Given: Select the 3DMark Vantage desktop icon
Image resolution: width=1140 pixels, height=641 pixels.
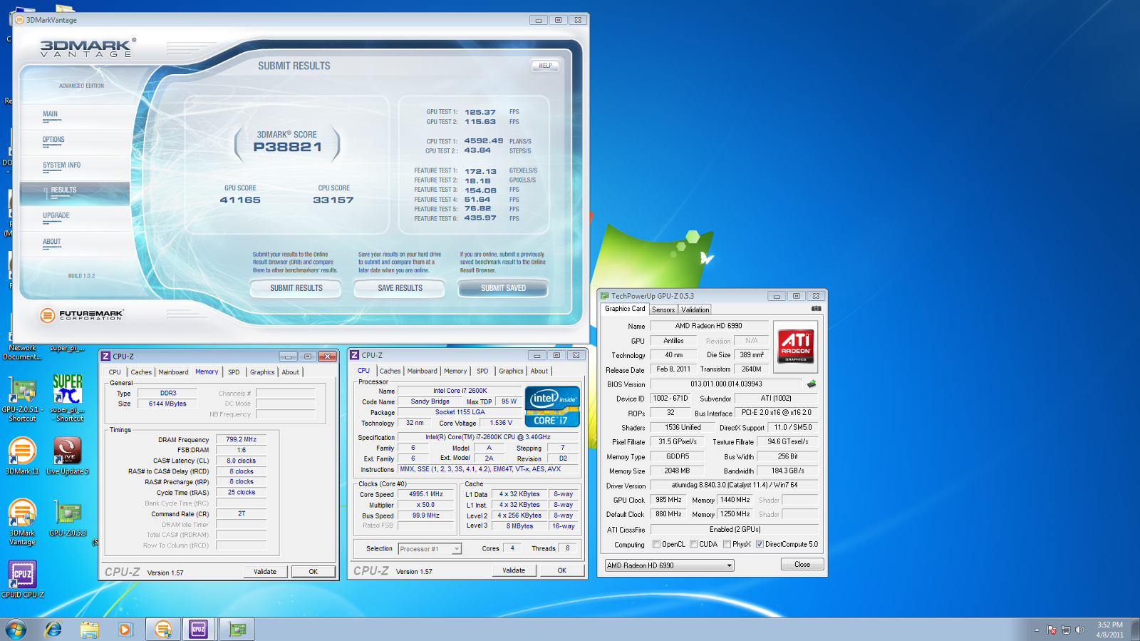Looking at the screenshot, I should [x=22, y=522].
